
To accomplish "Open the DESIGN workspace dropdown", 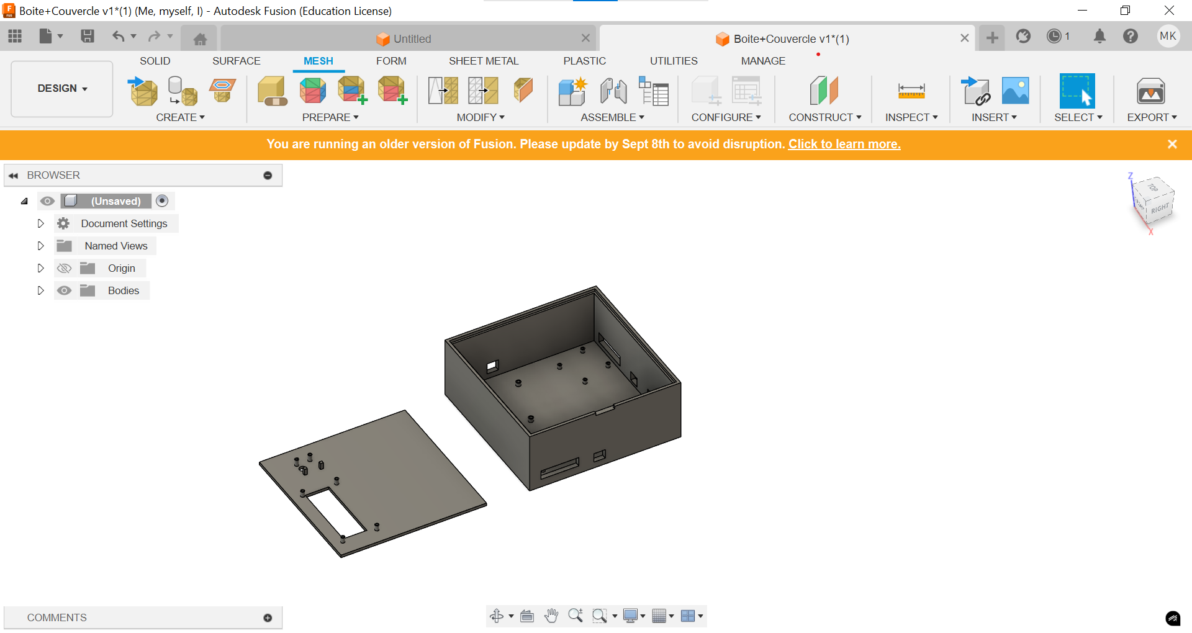I will 62,89.
